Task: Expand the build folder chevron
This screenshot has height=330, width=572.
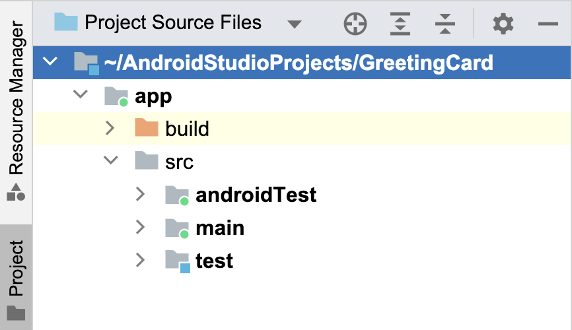Action: [110, 128]
